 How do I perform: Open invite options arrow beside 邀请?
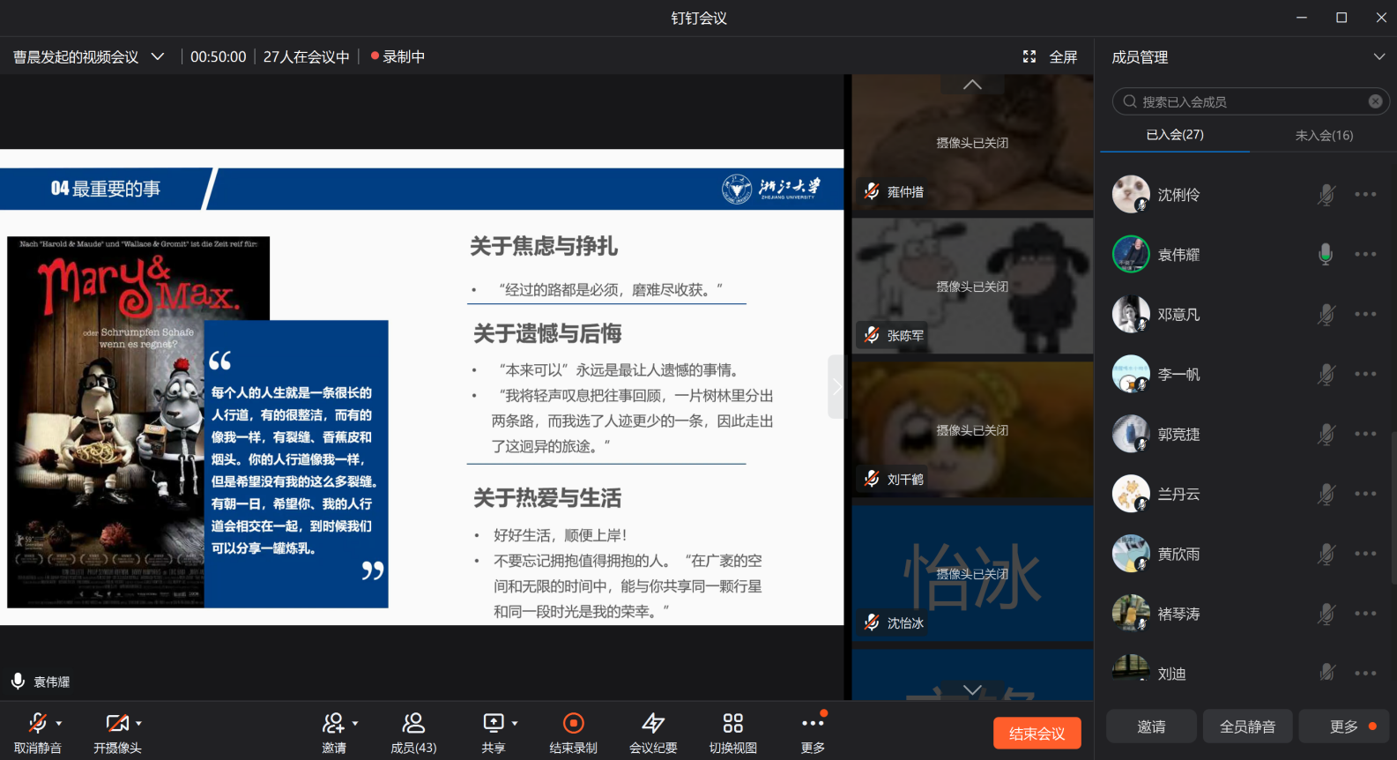tap(355, 723)
